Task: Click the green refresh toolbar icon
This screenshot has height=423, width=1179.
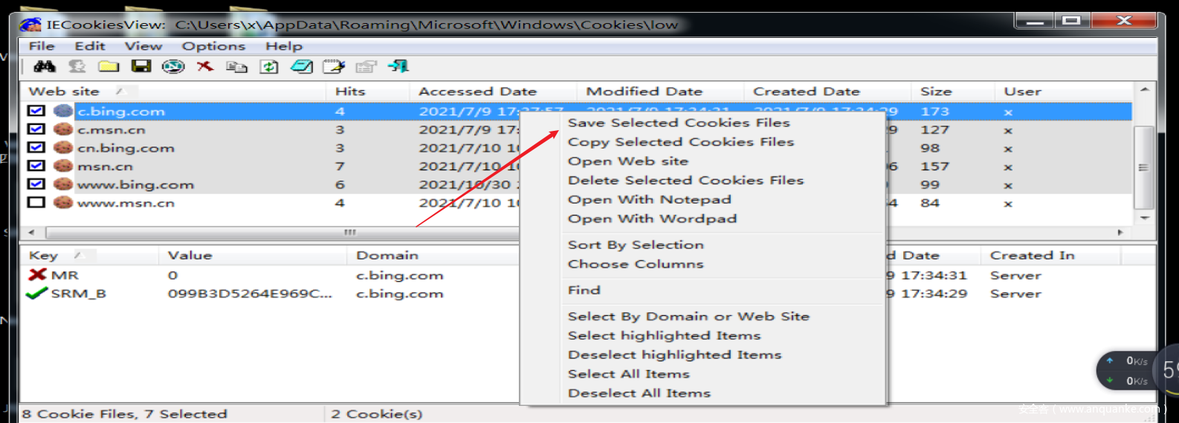Action: (269, 67)
